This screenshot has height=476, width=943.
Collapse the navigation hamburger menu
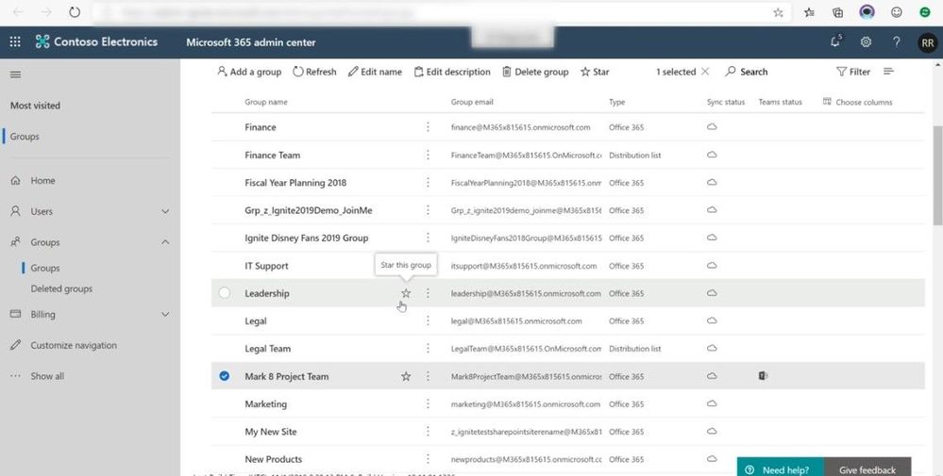click(x=16, y=74)
